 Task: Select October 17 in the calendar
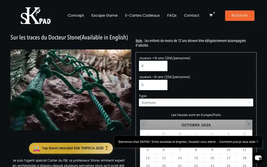228,158
